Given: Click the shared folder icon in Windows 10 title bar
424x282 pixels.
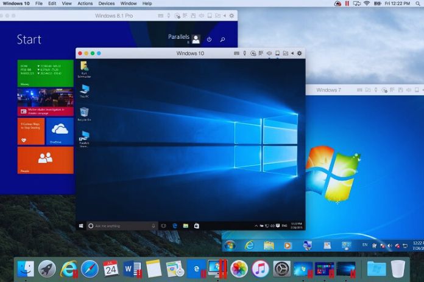Looking at the screenshot, I should click(285, 53).
